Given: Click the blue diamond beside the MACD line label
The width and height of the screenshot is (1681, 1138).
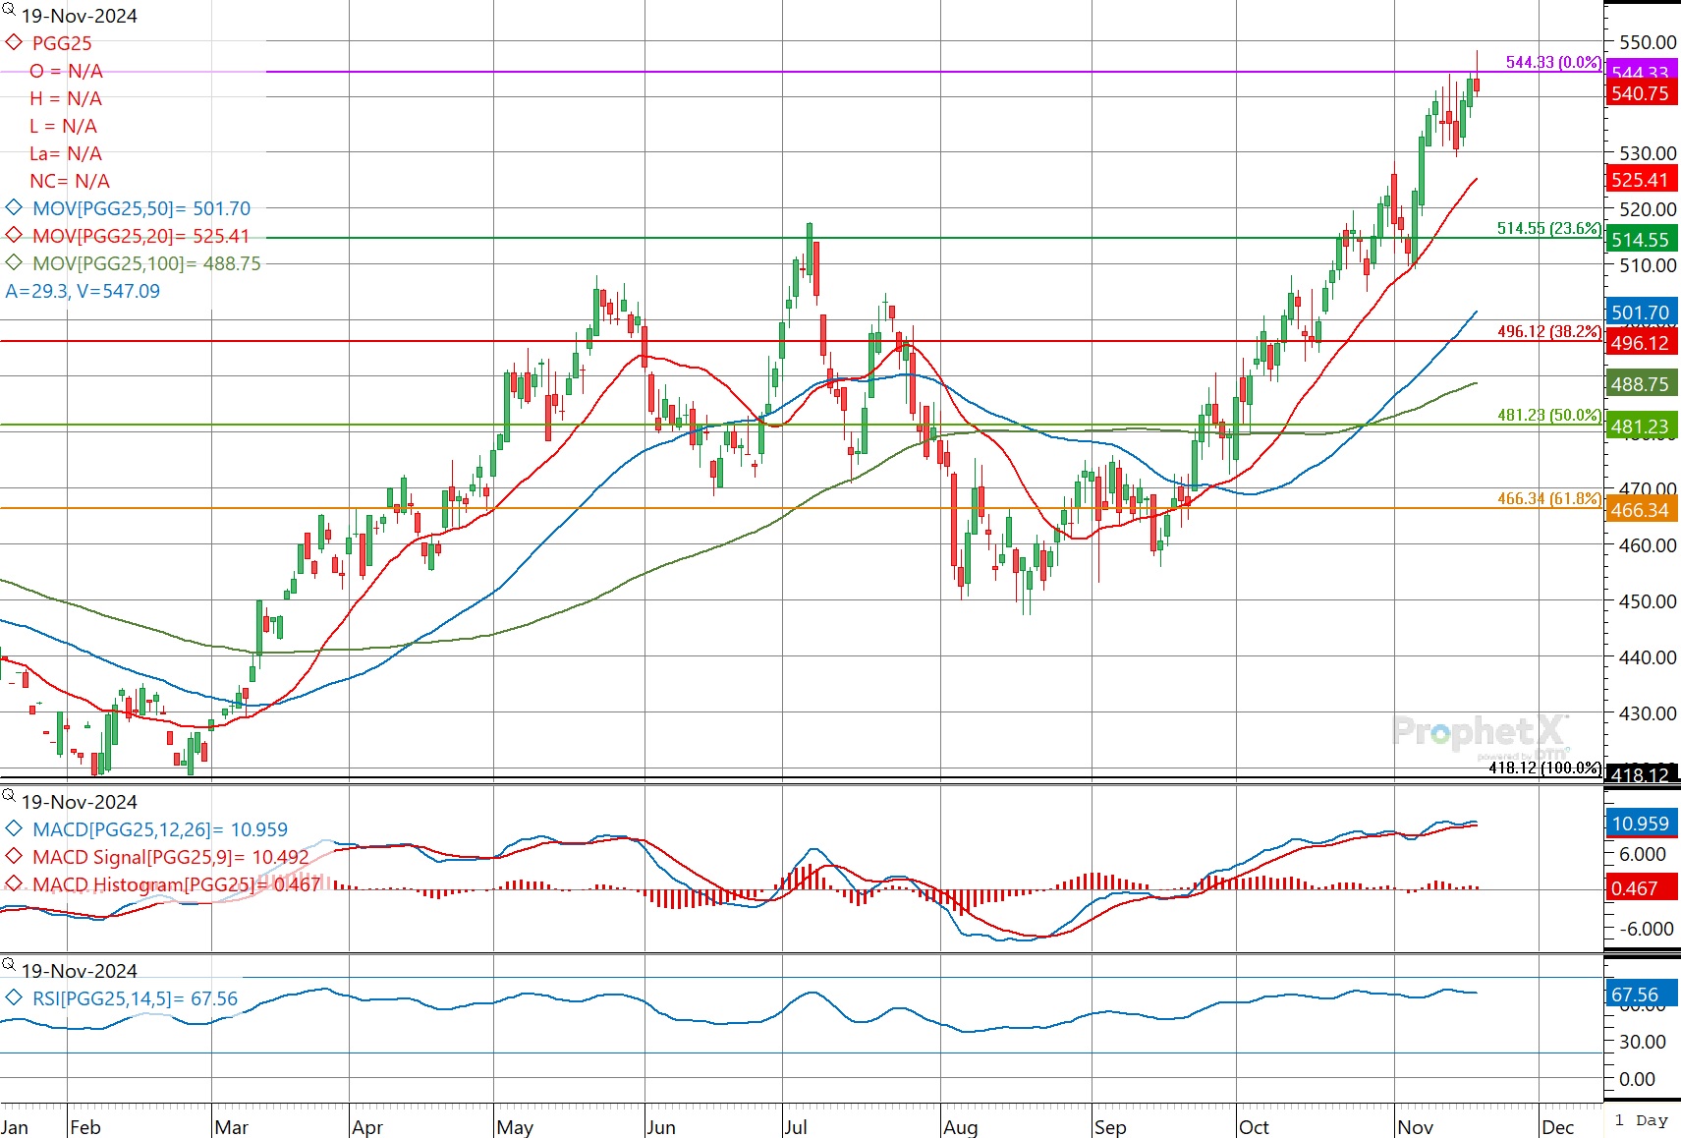Looking at the screenshot, I should [x=14, y=828].
